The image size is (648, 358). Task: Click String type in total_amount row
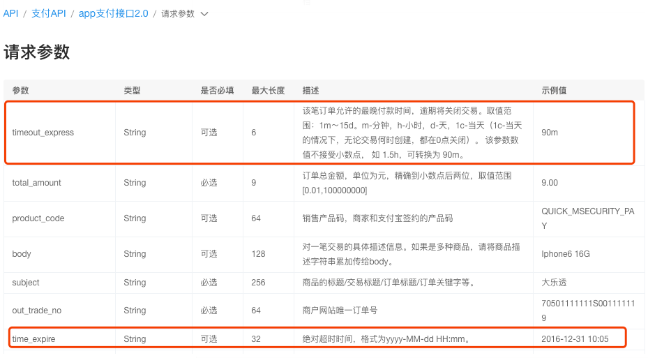pos(135,183)
